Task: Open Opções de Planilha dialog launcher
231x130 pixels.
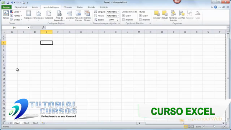Action: 150,23
